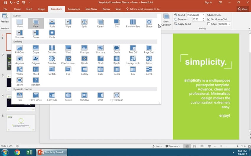Choose the Dissolve transition

click(x=52, y=60)
